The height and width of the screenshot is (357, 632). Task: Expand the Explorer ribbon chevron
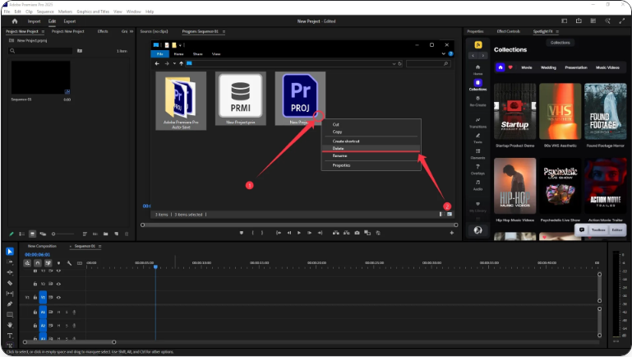coord(445,53)
